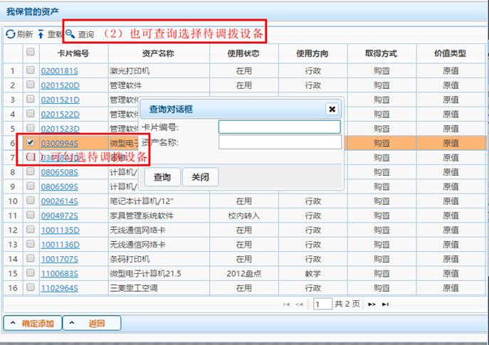Go to the previous page arrow

pos(300,304)
